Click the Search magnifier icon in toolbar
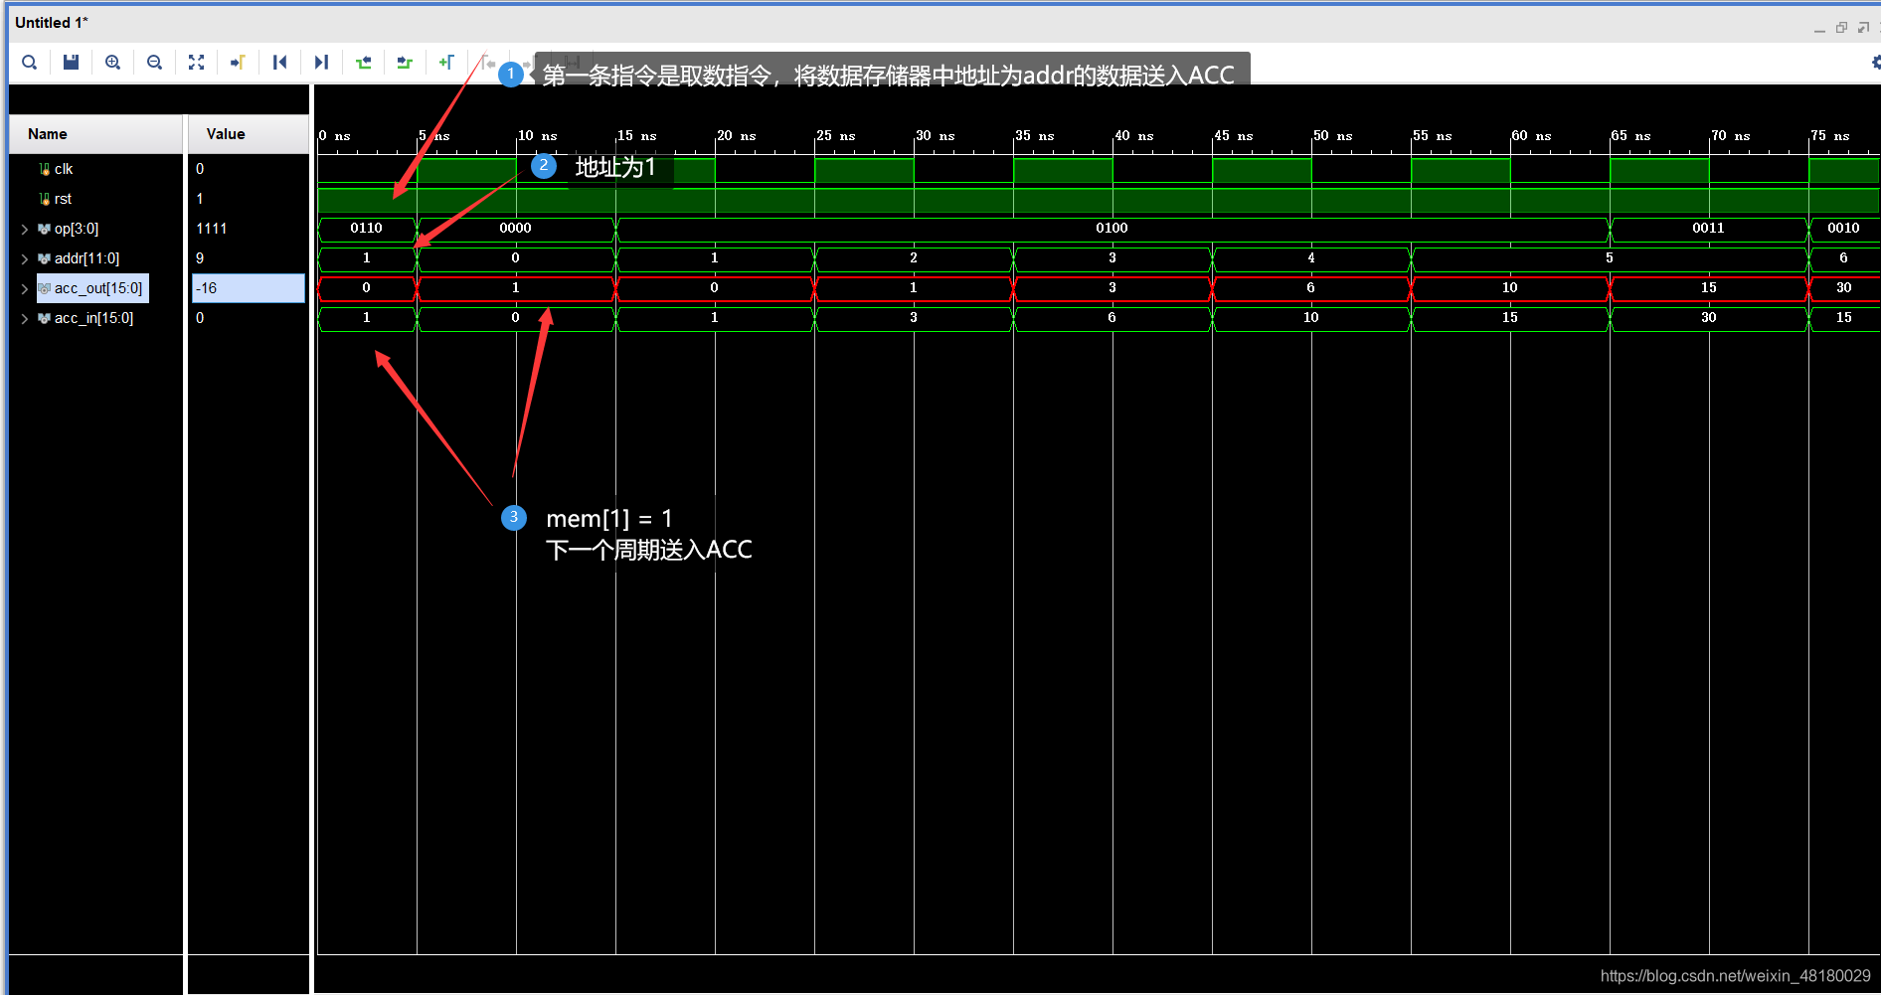Viewport: 1881px width, 995px height. 30,62
